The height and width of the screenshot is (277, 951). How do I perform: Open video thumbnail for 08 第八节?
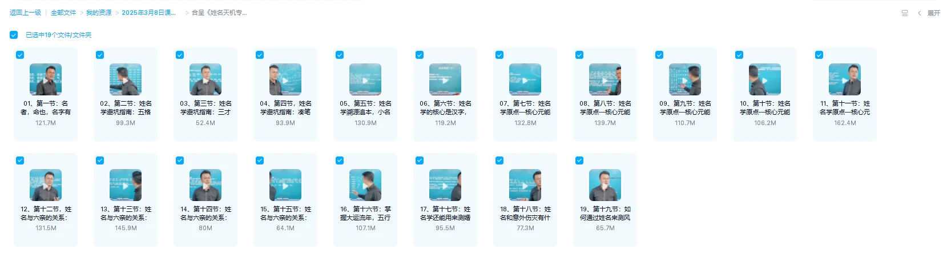605,79
